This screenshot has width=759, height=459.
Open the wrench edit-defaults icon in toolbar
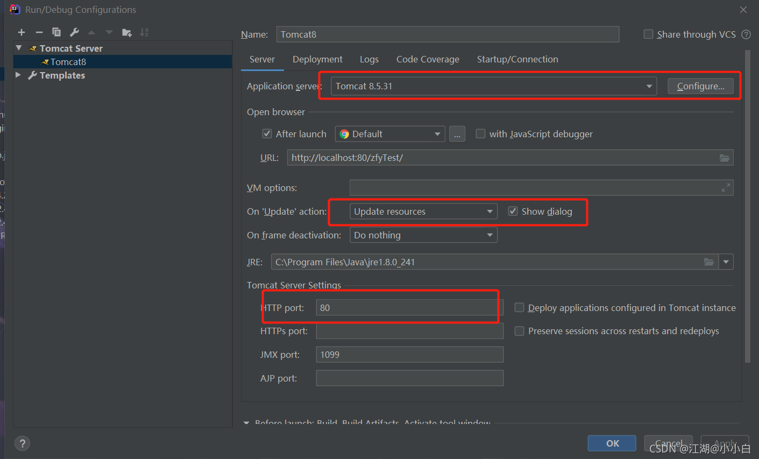click(x=74, y=32)
